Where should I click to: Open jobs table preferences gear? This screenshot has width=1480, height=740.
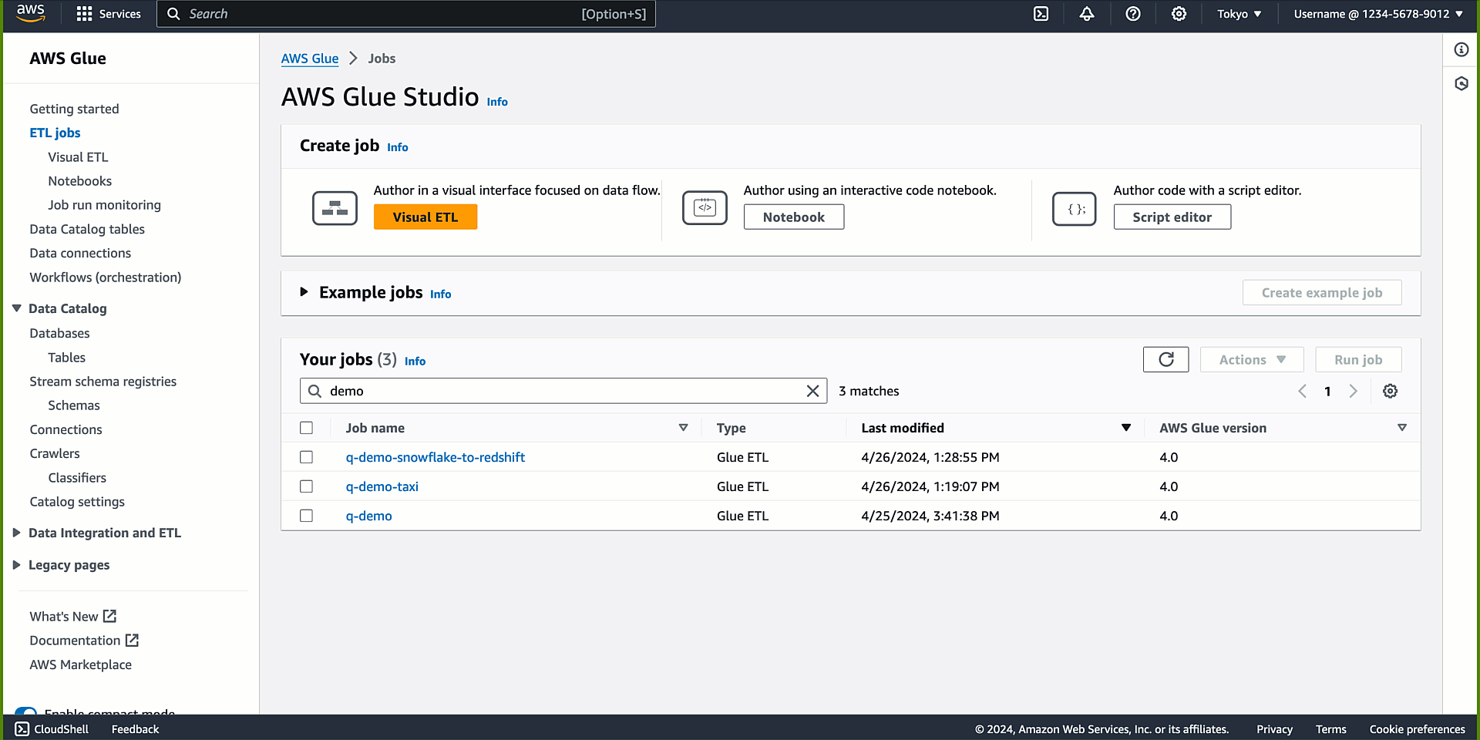point(1390,392)
